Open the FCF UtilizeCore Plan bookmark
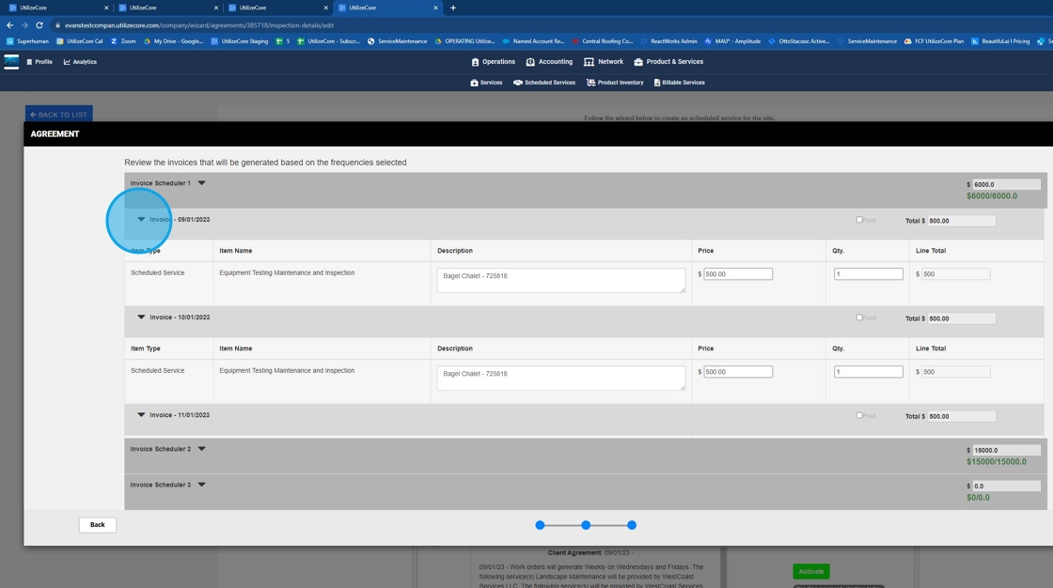The height and width of the screenshot is (588, 1053). (934, 41)
